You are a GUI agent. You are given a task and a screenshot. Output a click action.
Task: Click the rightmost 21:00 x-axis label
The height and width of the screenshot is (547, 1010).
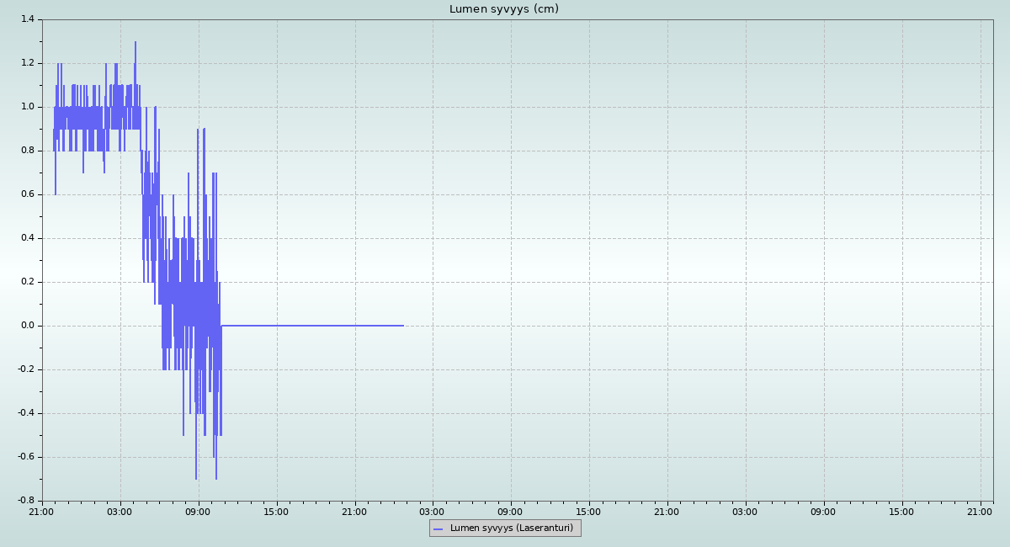pos(980,512)
